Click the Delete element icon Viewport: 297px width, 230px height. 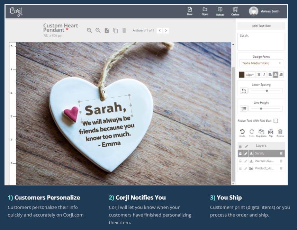(x=280, y=133)
